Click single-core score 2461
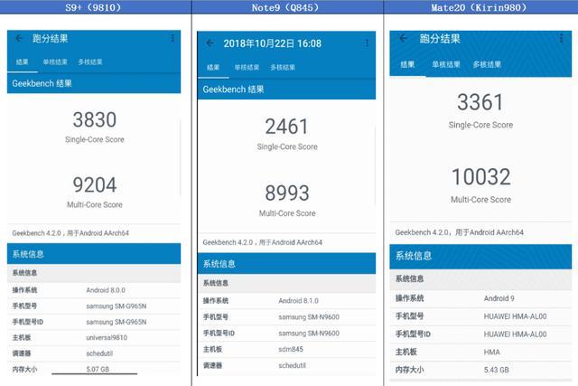The height and width of the screenshot is (386, 578). pos(286,127)
